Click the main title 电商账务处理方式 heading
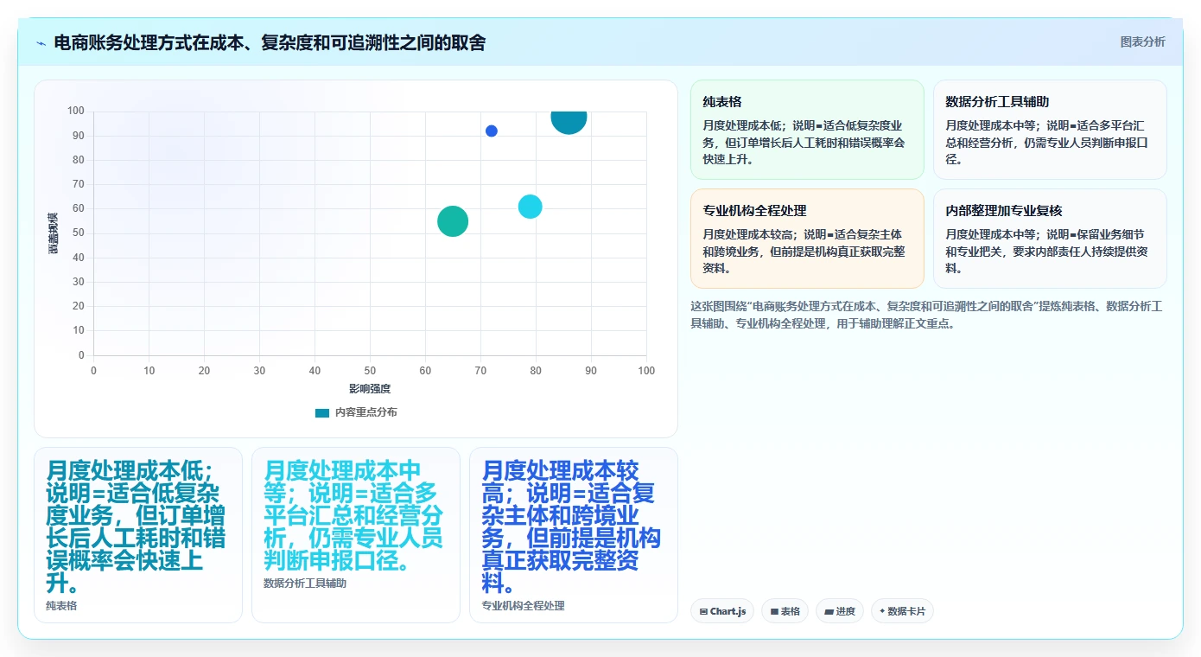Viewport: 1201px width, 657px height. coord(270,42)
